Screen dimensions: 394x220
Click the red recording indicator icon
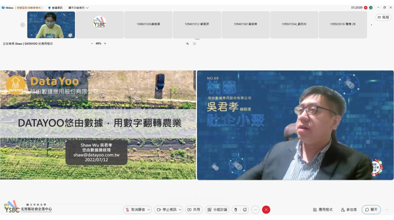click(x=366, y=8)
